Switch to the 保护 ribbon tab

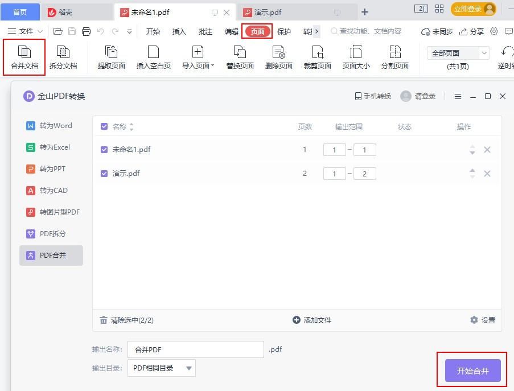pos(284,31)
